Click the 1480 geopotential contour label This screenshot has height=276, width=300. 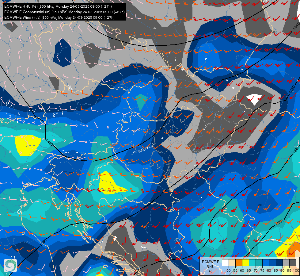(296, 150)
